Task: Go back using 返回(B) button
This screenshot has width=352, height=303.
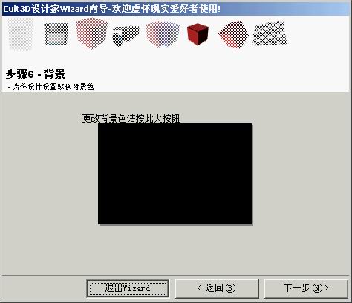Action: click(217, 288)
